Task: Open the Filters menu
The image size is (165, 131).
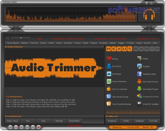Action: point(51,43)
